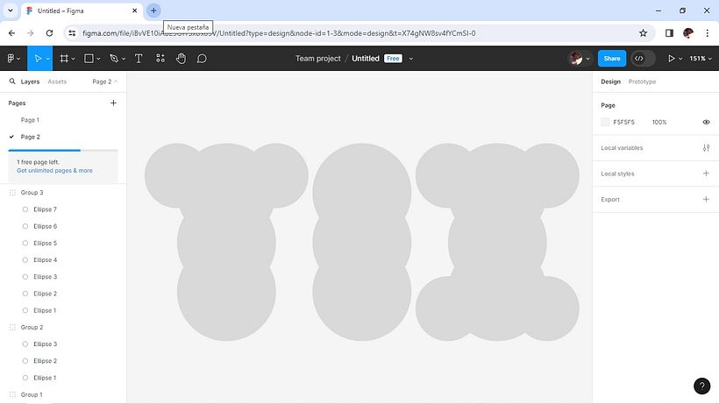This screenshot has width=719, height=404.
Task: Click the Chrome profile avatar
Action: pos(687,33)
